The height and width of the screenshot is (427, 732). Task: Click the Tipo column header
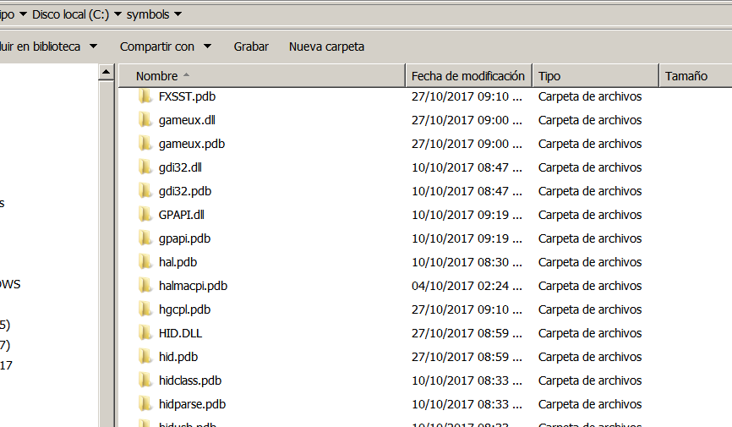coord(549,76)
